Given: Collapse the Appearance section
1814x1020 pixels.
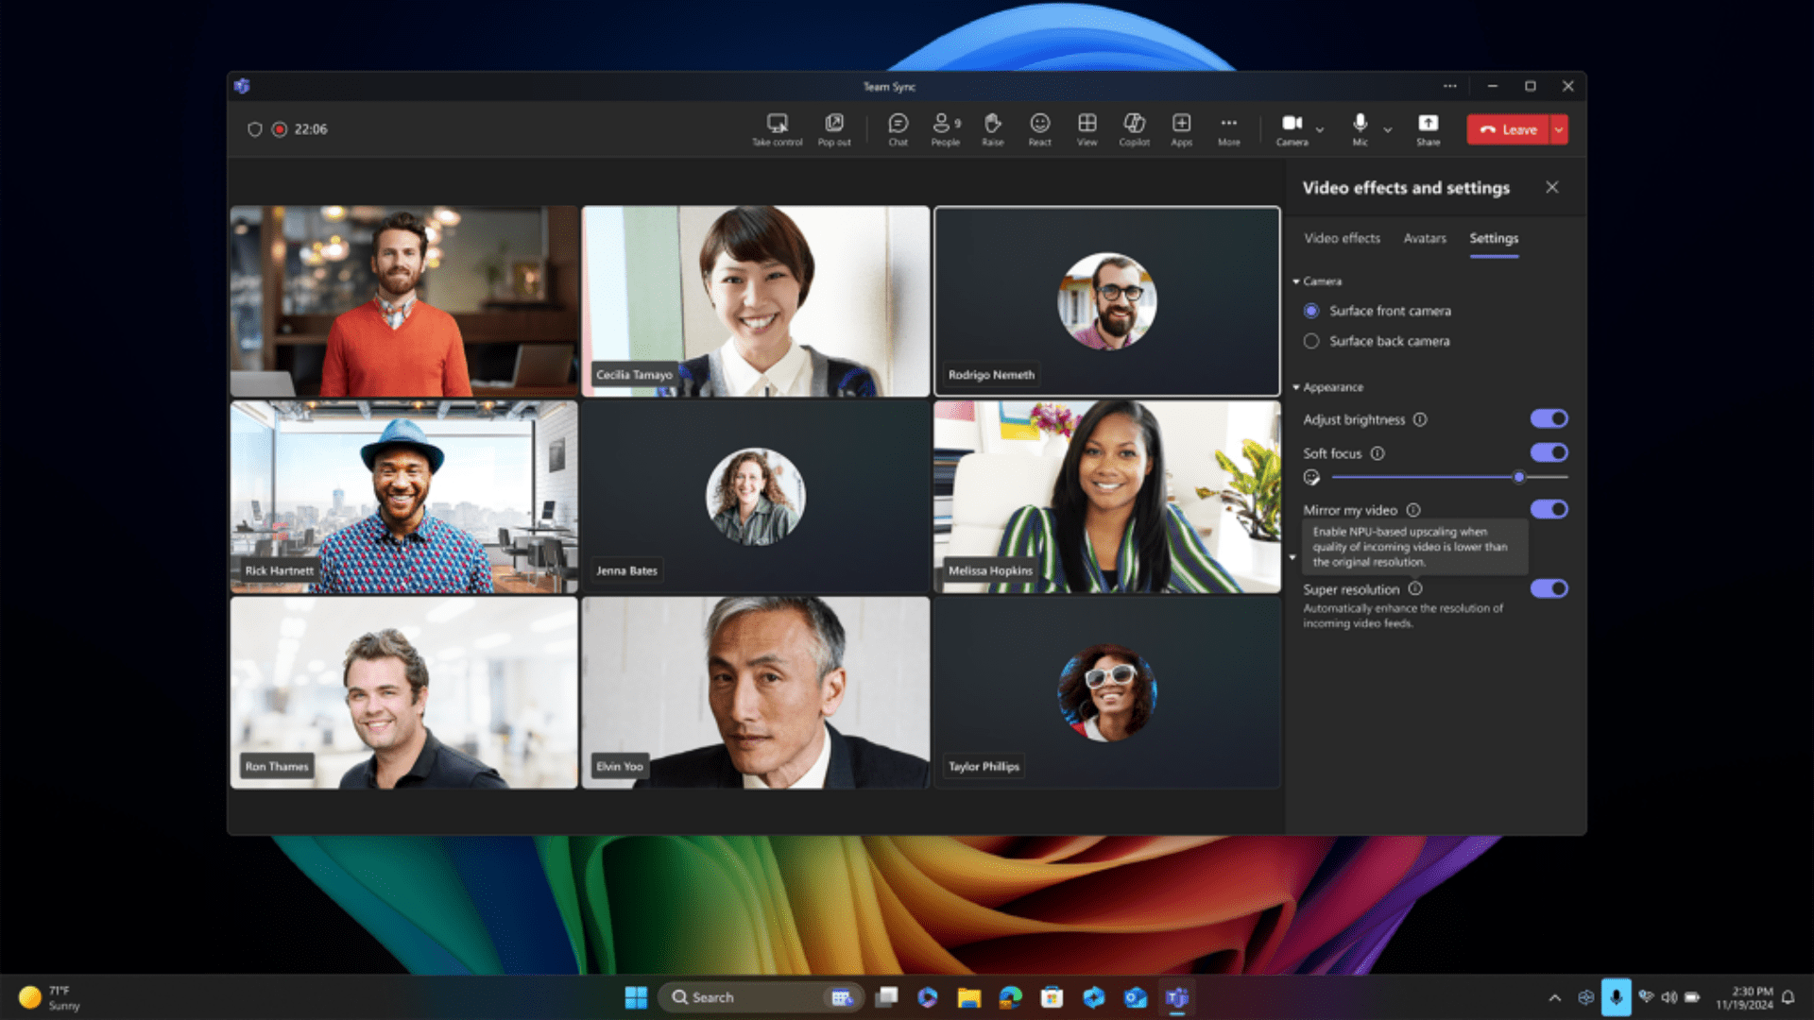Looking at the screenshot, I should (x=1296, y=387).
